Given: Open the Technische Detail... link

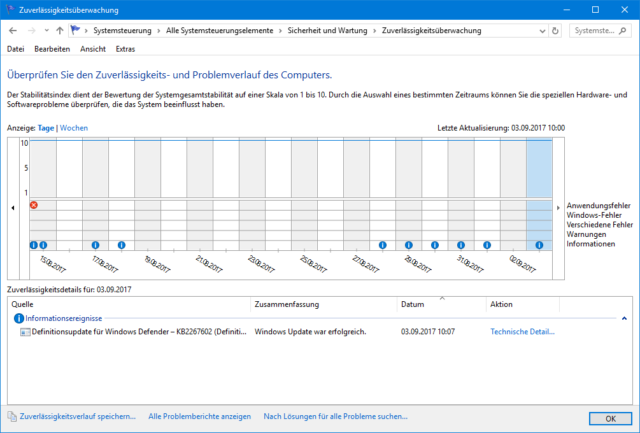Looking at the screenshot, I should (522, 332).
